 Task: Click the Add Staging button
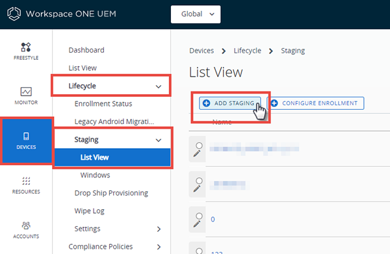pos(230,103)
